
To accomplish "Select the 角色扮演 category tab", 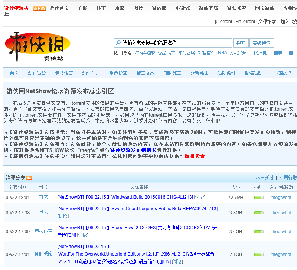I will 118,73.
